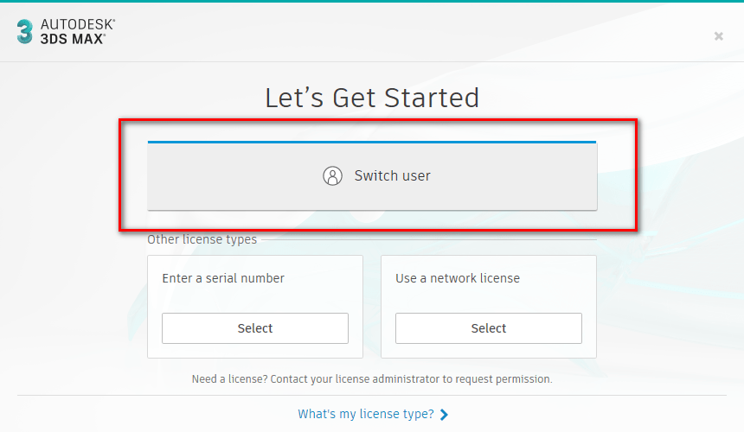Click the blue bar atop Switch user

tap(372, 142)
